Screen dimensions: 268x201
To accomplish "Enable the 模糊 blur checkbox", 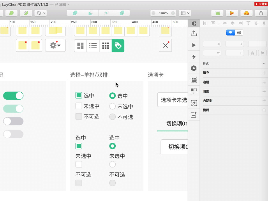I will pos(264,110).
